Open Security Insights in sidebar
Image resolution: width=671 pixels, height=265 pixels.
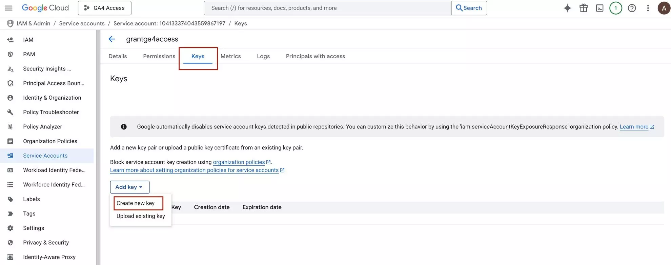coord(47,69)
